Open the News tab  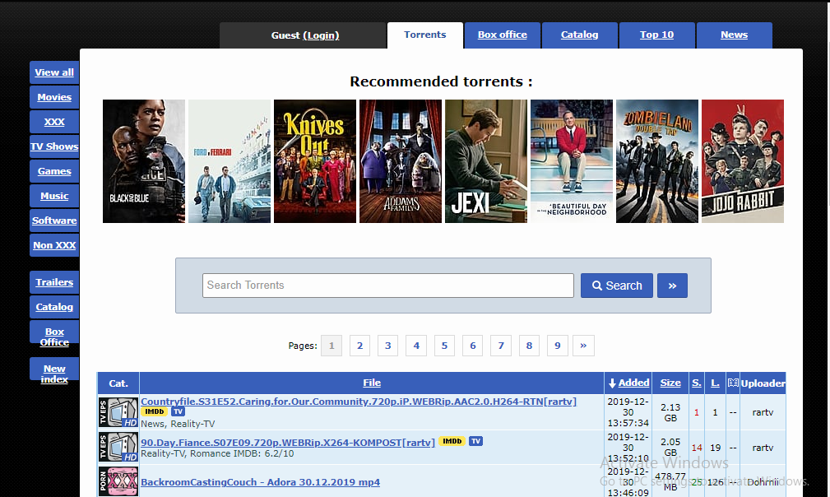click(734, 35)
